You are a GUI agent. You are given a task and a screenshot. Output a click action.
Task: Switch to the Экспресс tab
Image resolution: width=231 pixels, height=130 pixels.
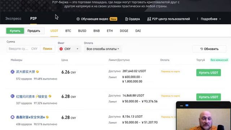click(13, 18)
